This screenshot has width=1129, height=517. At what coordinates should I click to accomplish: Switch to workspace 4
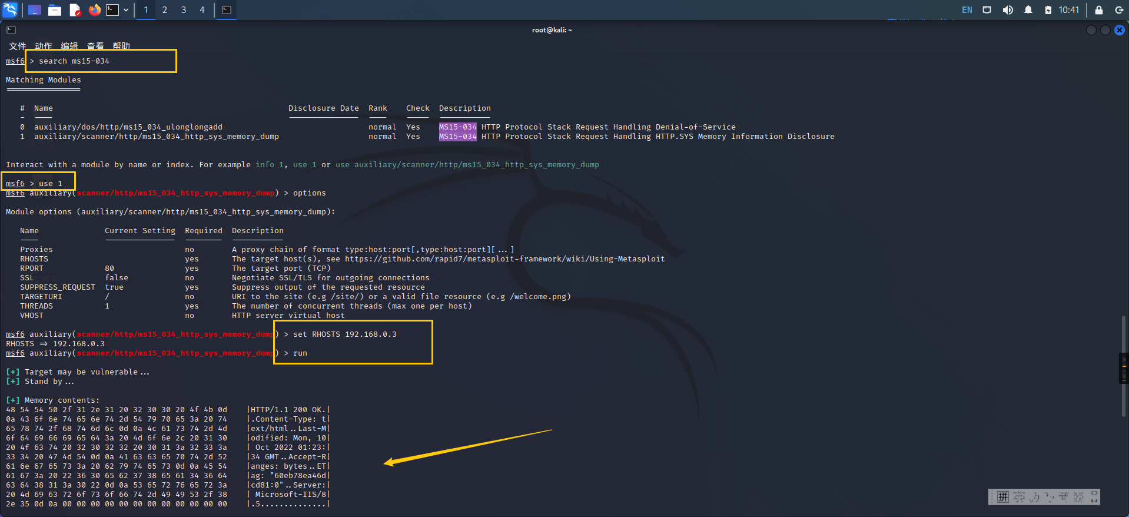click(202, 10)
